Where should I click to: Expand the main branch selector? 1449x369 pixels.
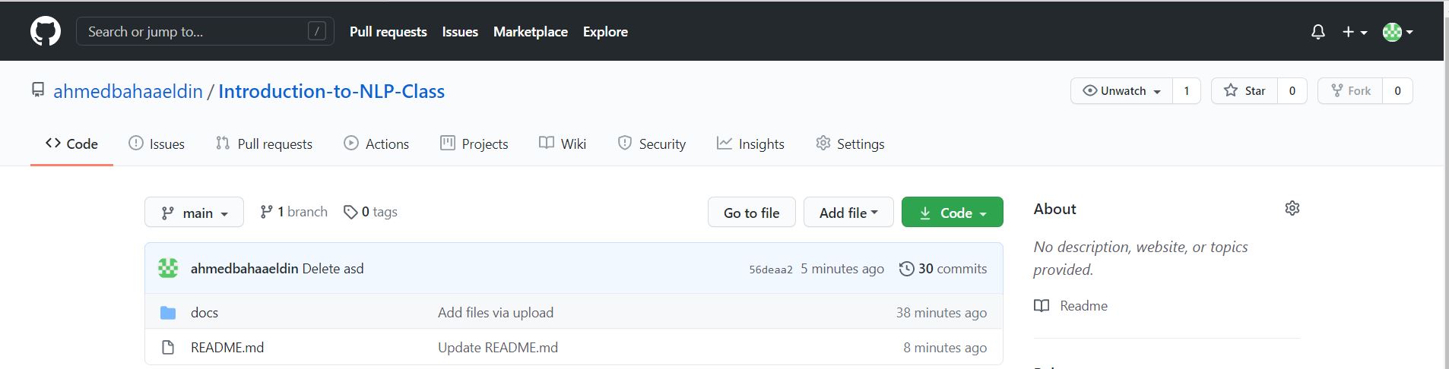tap(194, 213)
